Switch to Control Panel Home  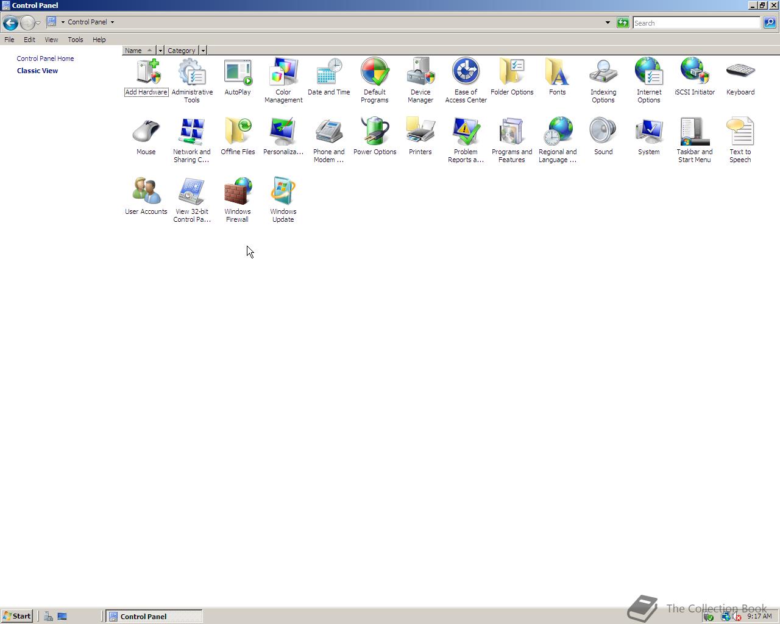45,58
